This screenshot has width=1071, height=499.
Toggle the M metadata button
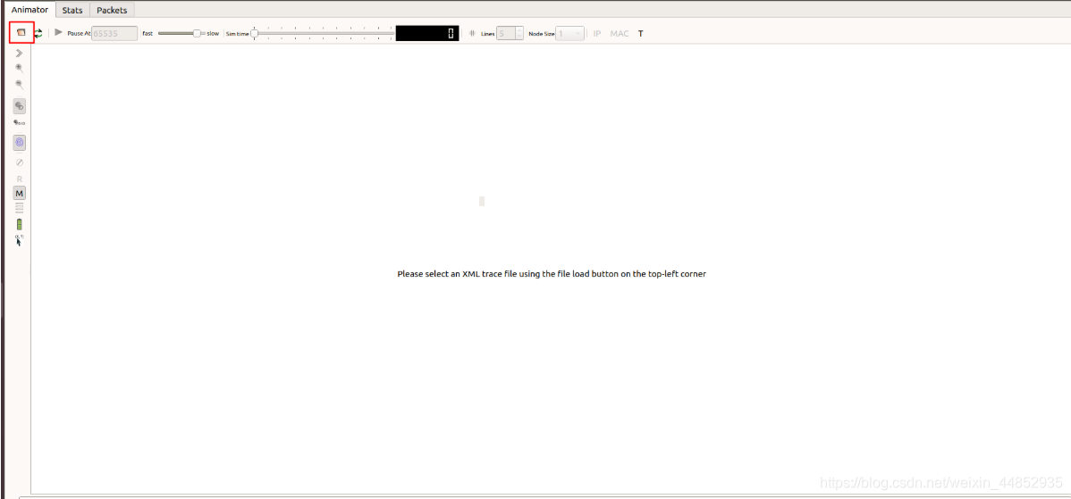20,194
